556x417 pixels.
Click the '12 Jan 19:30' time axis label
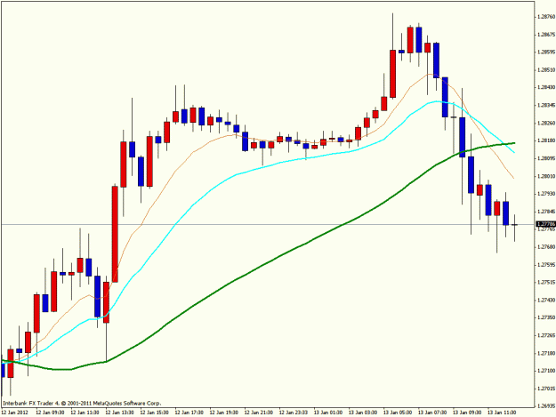click(224, 413)
